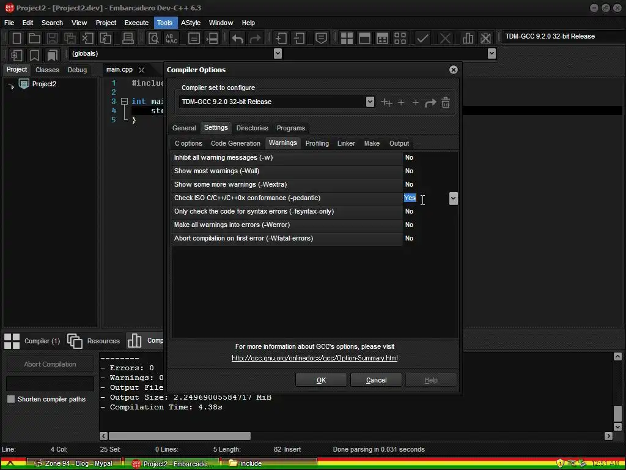
Task: Open the include folder taskbar item
Action: (270, 464)
